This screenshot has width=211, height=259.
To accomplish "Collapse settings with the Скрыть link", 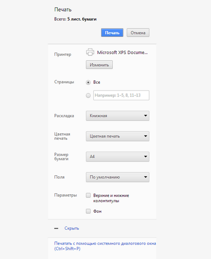I will (71, 228).
